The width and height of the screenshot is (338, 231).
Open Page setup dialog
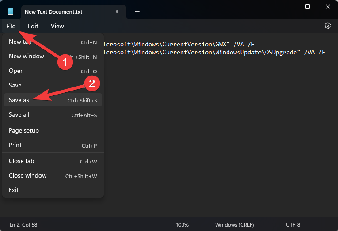pyautogui.click(x=24, y=130)
